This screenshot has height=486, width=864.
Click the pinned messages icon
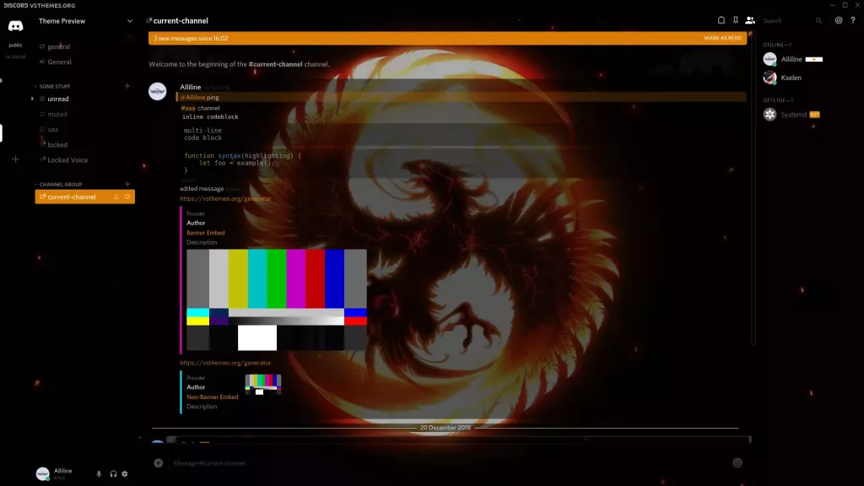pyautogui.click(x=735, y=21)
